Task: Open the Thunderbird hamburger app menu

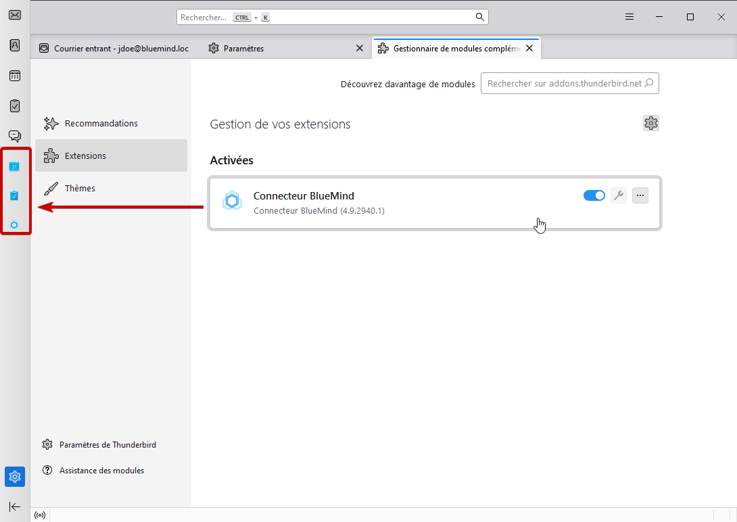Action: 629,17
